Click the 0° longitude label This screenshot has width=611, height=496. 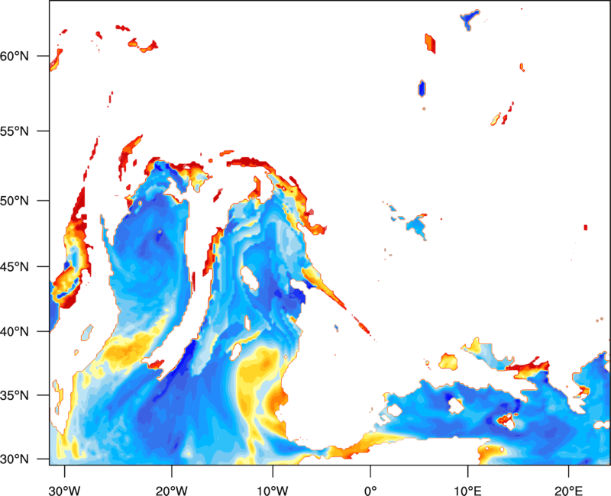(x=370, y=491)
